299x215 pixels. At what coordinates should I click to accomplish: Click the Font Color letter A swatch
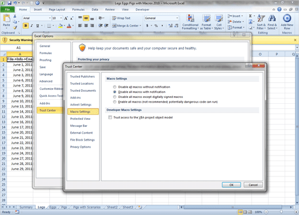tap(69, 25)
